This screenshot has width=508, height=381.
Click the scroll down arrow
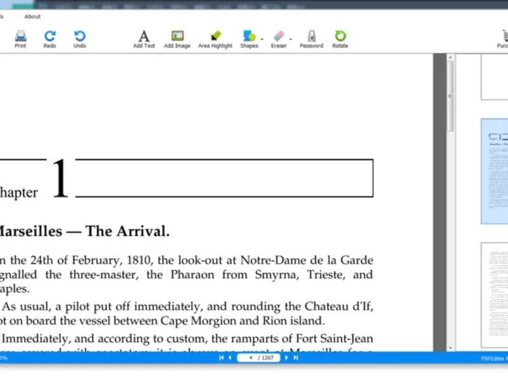click(x=450, y=348)
